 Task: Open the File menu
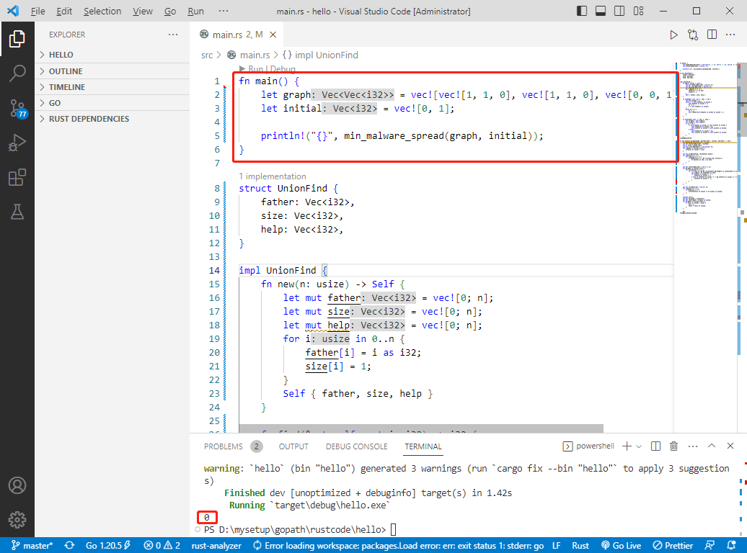[x=37, y=11]
